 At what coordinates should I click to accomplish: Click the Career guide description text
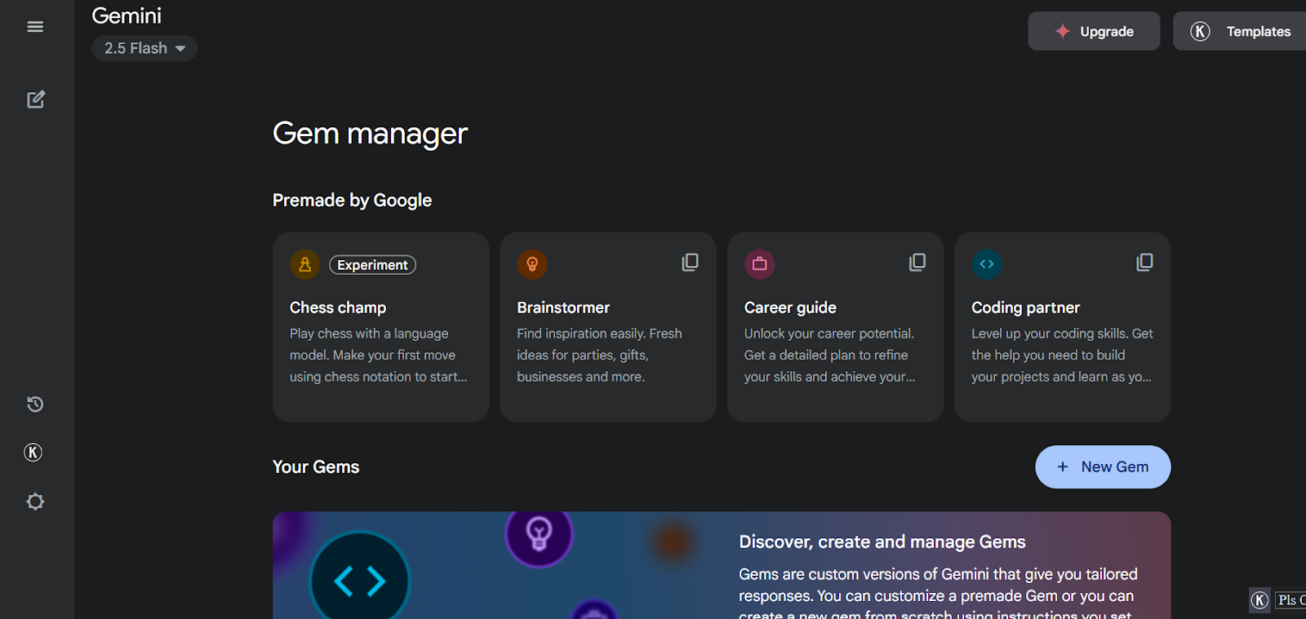[x=829, y=355]
